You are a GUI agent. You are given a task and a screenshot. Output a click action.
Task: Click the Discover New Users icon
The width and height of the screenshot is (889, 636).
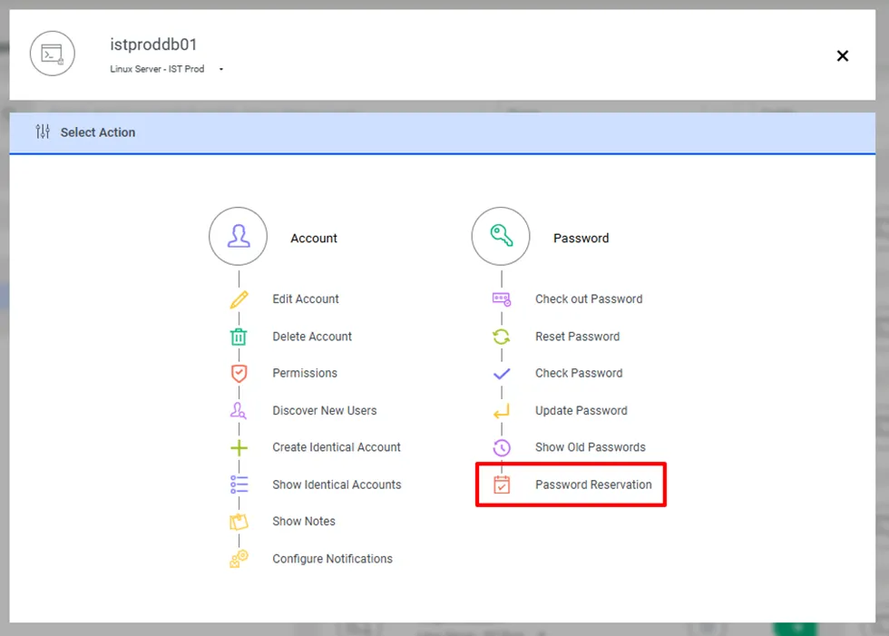[x=239, y=410]
